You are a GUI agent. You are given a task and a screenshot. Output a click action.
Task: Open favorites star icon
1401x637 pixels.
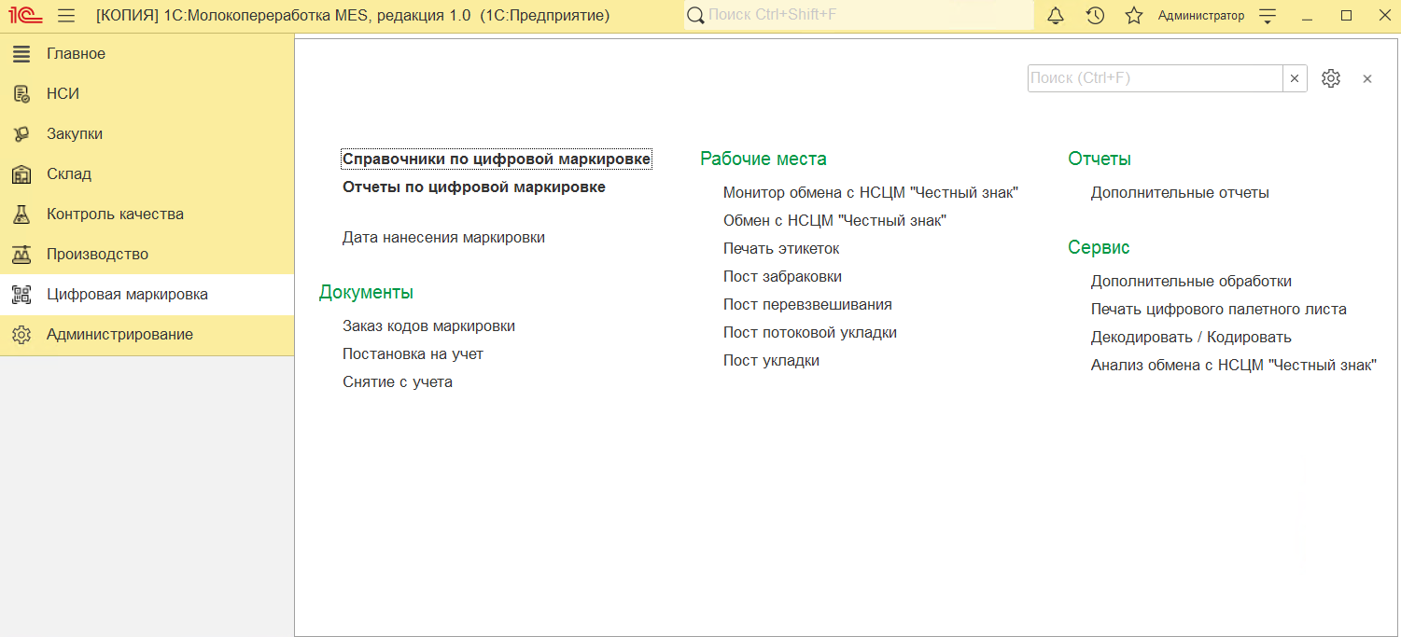[1134, 16]
